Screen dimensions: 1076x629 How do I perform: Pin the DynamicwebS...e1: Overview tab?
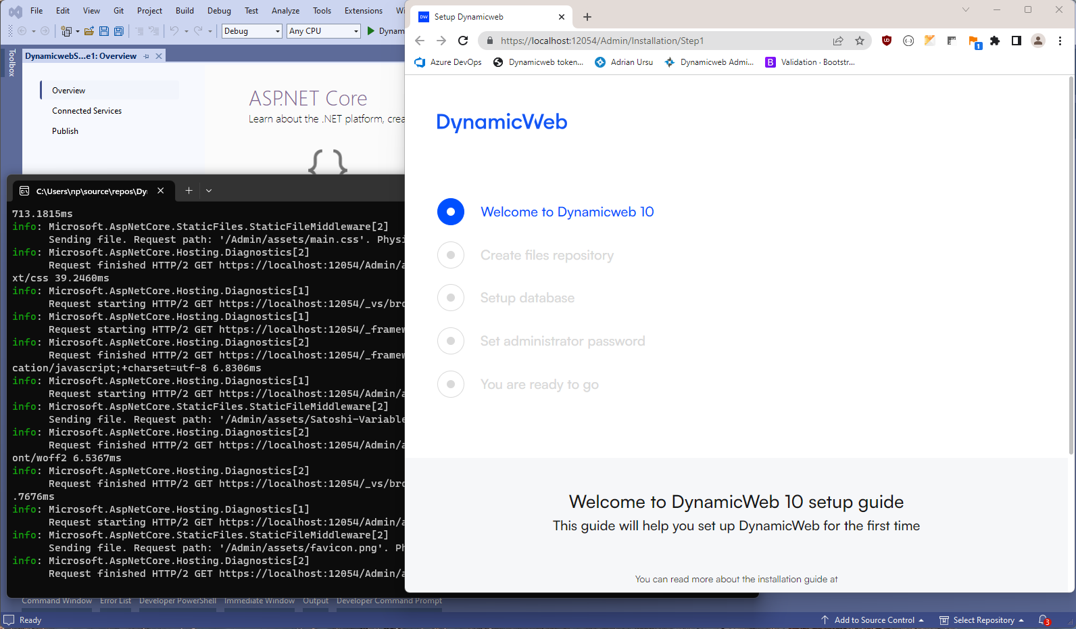[147, 56]
